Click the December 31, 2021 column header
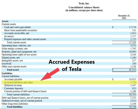 pos(124,17)
